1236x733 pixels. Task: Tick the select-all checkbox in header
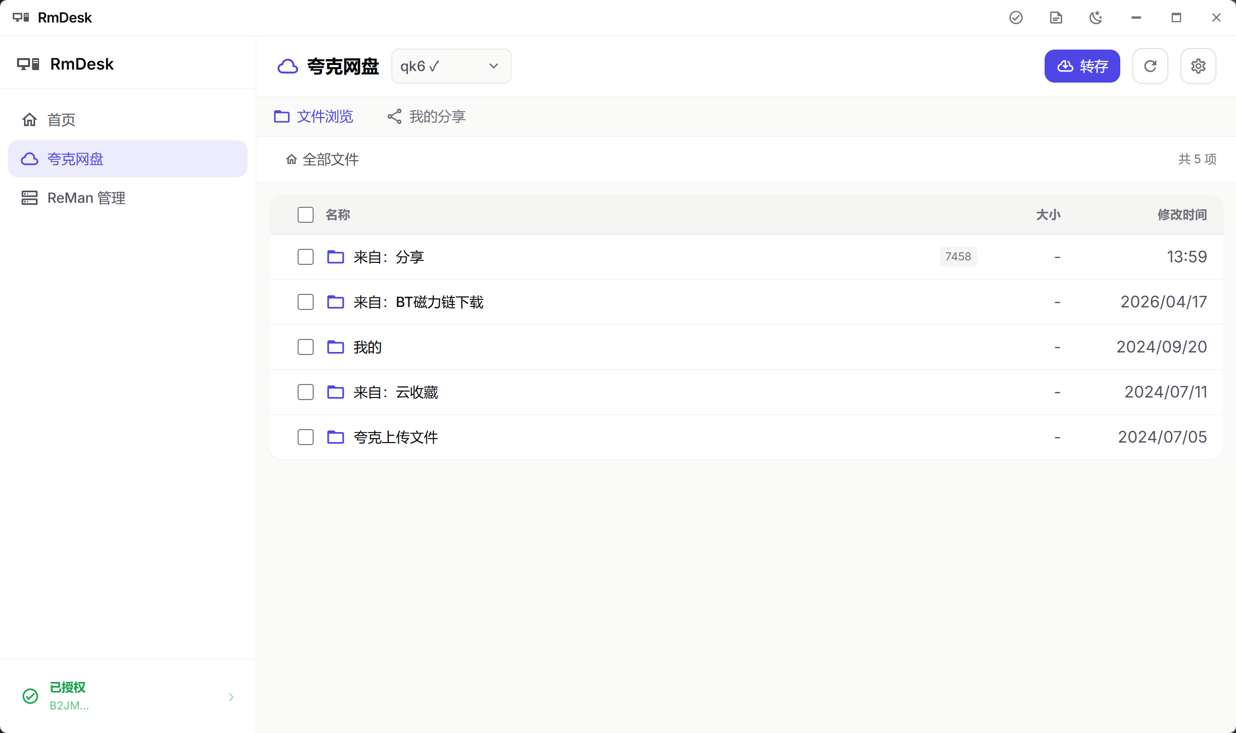coord(306,215)
